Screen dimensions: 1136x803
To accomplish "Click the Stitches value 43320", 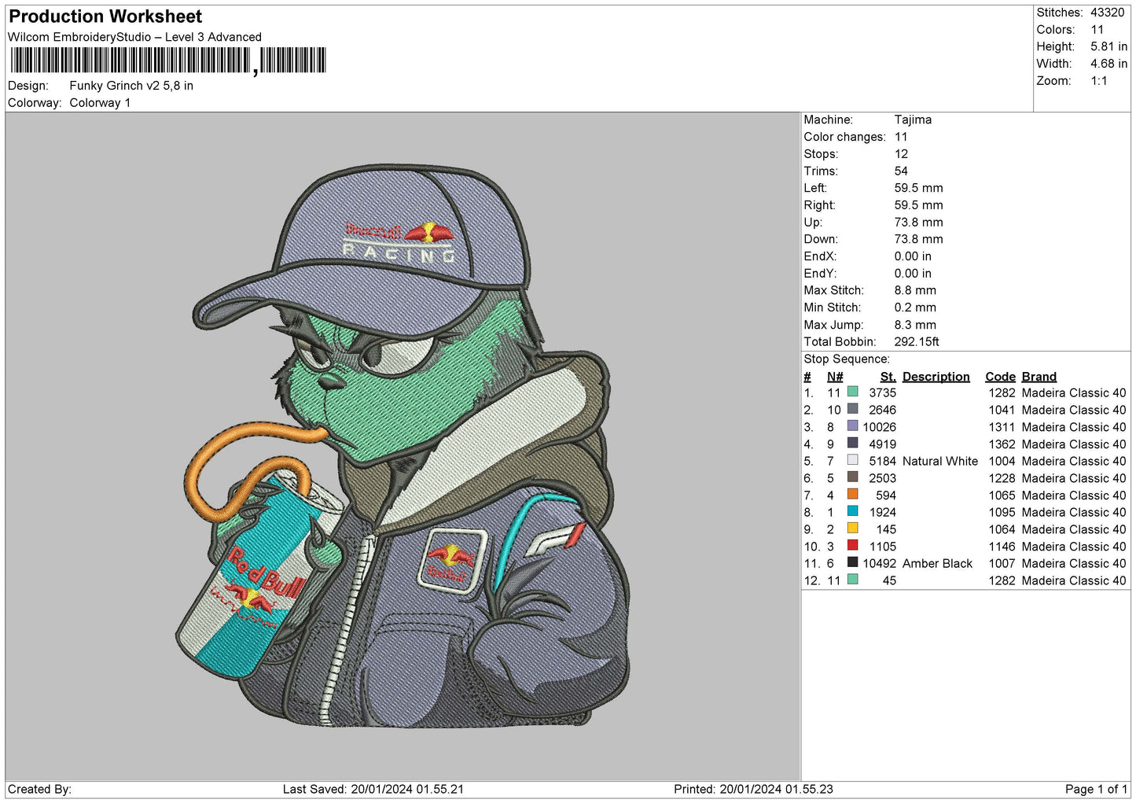I will [x=1108, y=13].
